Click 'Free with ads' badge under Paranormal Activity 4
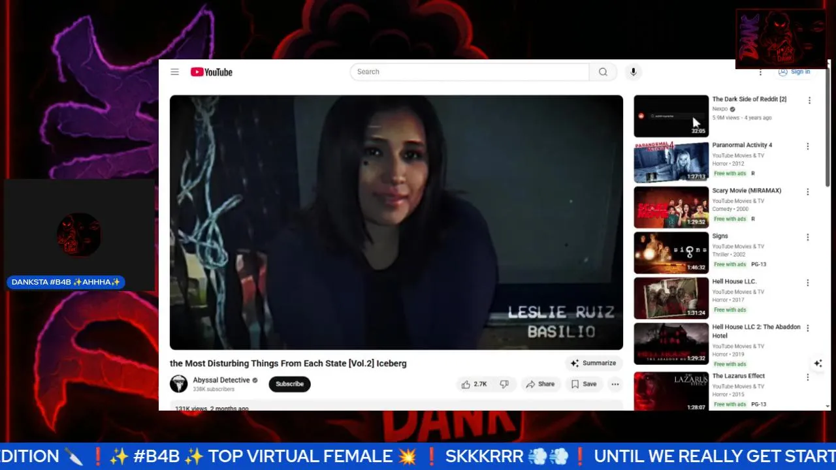 tap(730, 174)
